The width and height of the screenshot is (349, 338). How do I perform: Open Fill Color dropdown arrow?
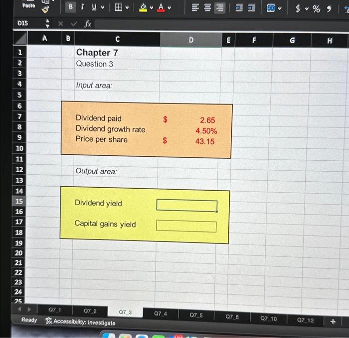click(x=152, y=8)
